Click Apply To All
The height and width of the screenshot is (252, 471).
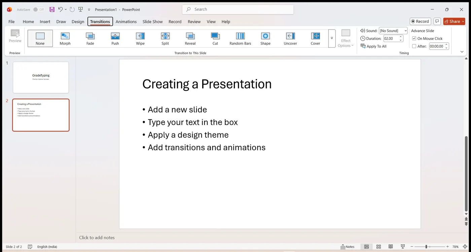click(x=373, y=46)
